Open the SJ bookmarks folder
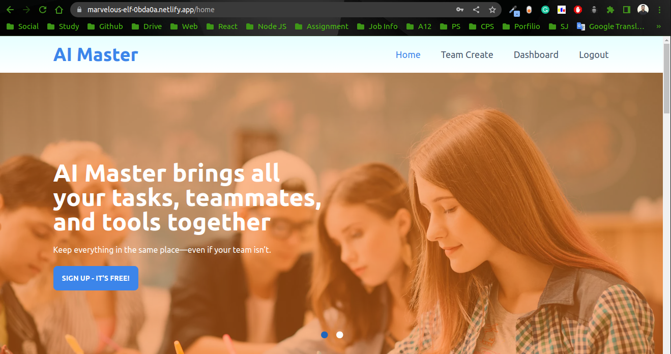The width and height of the screenshot is (671, 354). pos(559,26)
